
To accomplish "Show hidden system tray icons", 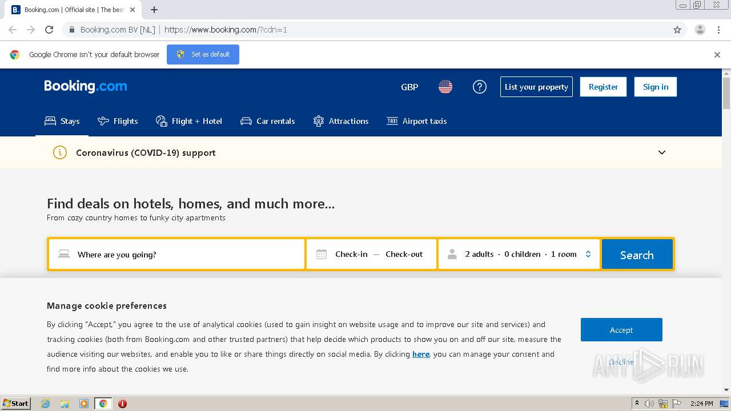I will point(637,404).
